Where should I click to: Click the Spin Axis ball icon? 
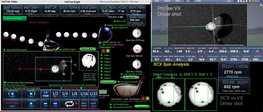coord(137,65)
